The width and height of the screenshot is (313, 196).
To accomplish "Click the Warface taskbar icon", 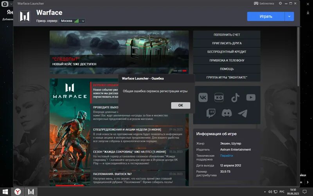I will [31, 192].
